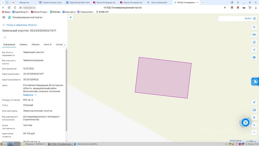Click the search field near Войти
This screenshot has width=259, height=146.
coord(231,19)
